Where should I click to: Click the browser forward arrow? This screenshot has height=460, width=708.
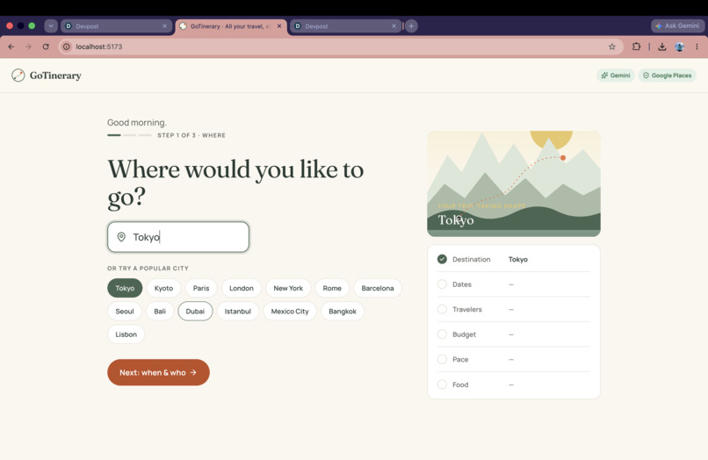pyautogui.click(x=28, y=47)
